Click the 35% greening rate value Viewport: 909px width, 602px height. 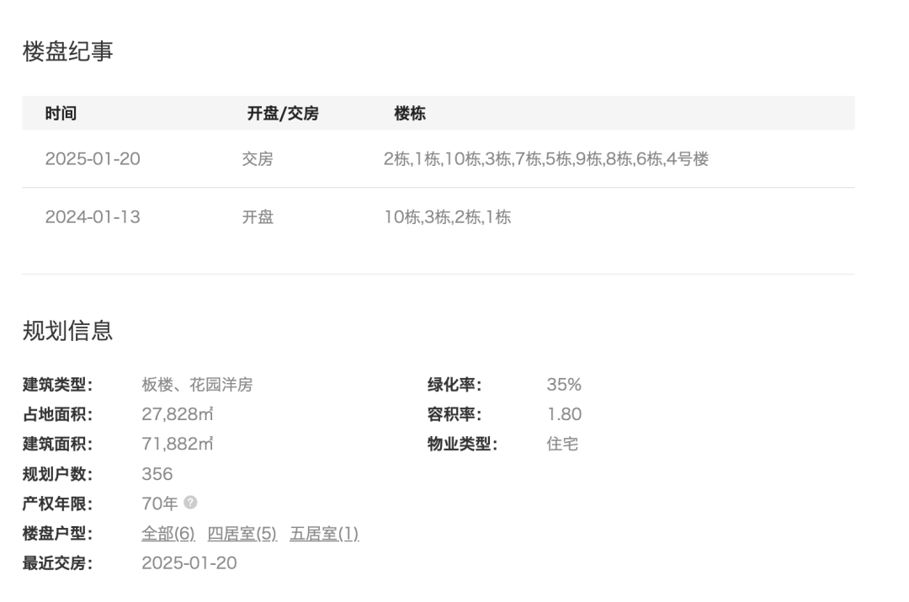564,386
